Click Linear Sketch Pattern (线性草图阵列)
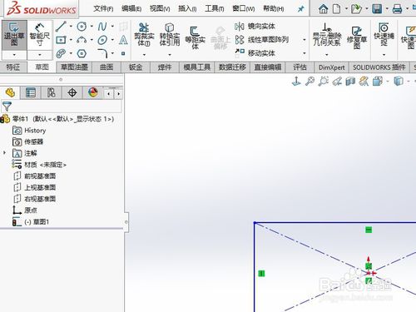Screen dimensions: 416x312 262,40
